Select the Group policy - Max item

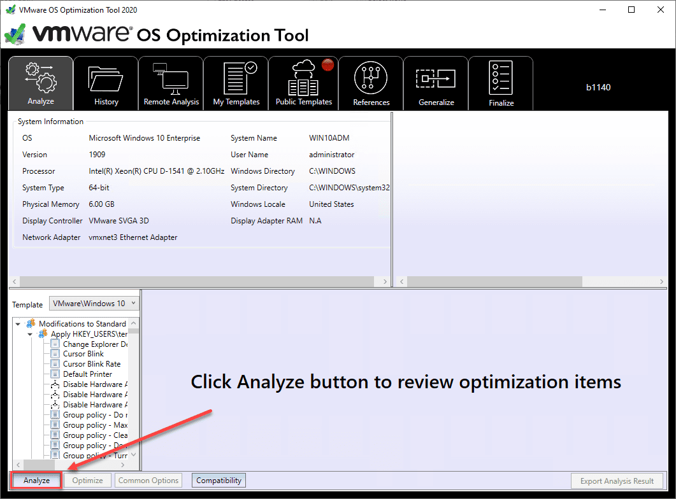pos(95,425)
